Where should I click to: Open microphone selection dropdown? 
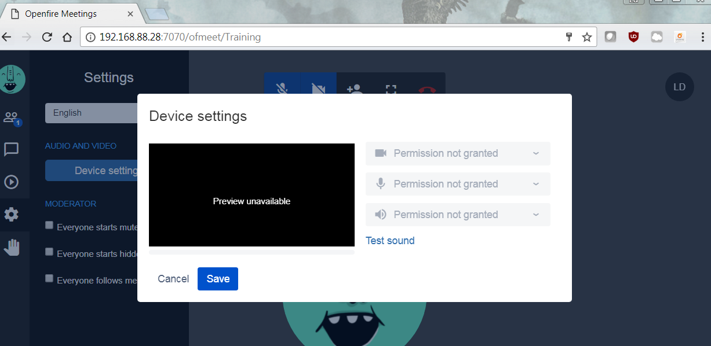coord(458,184)
